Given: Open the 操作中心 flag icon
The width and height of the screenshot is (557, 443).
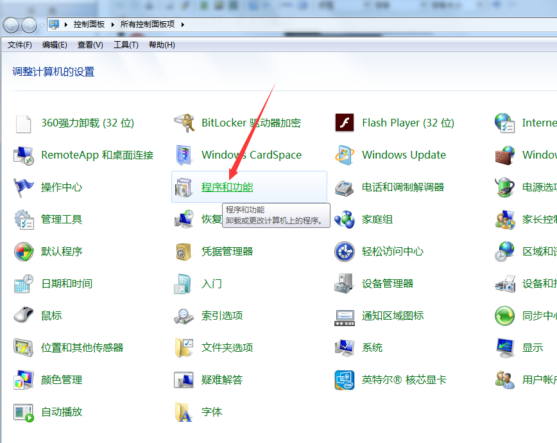Looking at the screenshot, I should click(x=24, y=187).
